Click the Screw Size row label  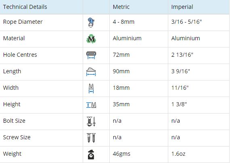pos(17,137)
